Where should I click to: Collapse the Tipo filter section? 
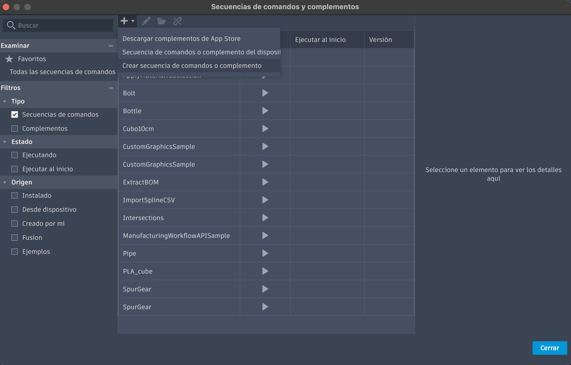(4, 101)
